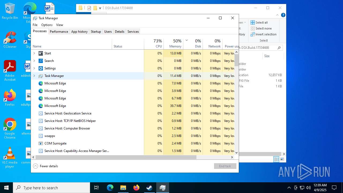Switch Explorer to details view icon

coord(276,159)
